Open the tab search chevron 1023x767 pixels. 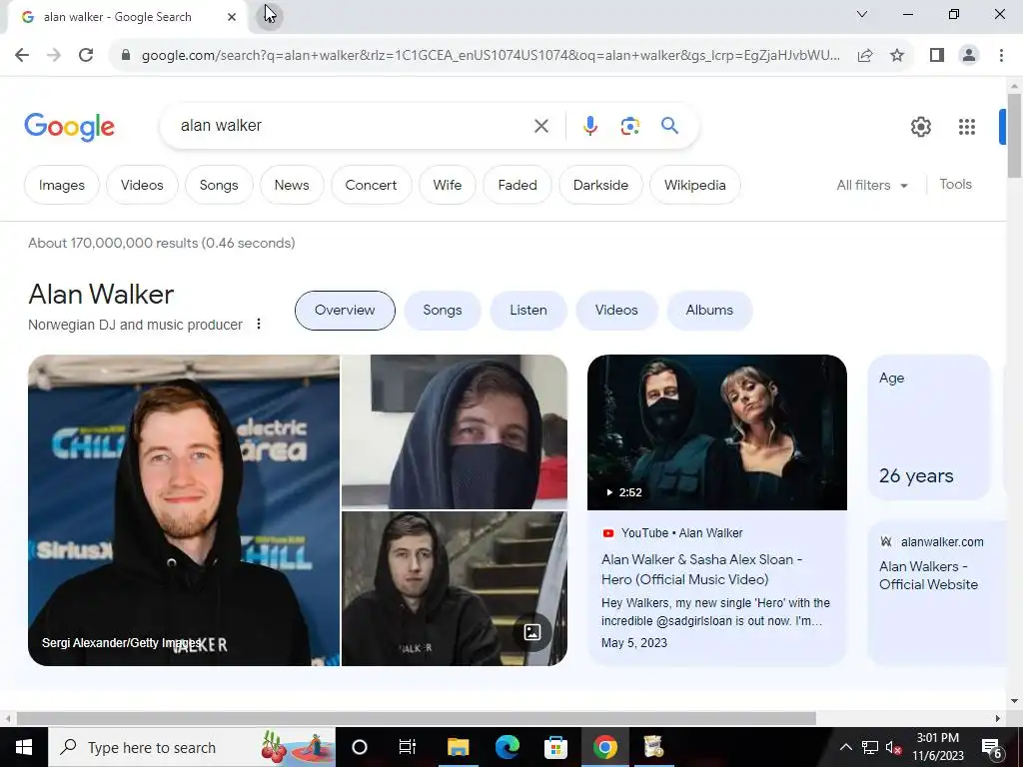862,14
